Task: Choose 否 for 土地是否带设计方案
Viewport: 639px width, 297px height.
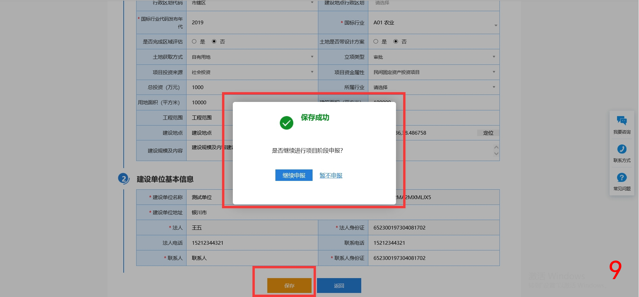Action: pyautogui.click(x=396, y=42)
